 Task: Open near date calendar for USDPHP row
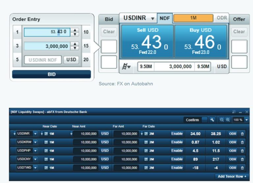point(46,151)
